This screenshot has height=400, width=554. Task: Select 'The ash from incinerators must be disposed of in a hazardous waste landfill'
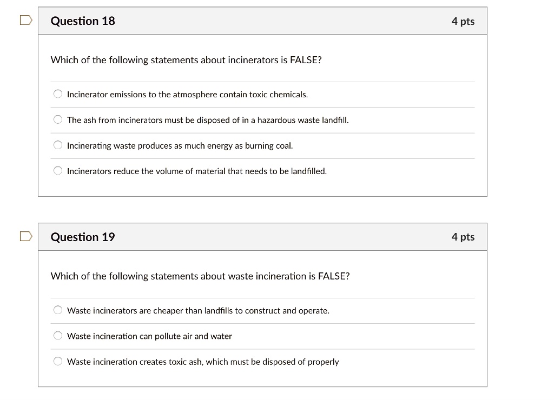[x=57, y=119]
